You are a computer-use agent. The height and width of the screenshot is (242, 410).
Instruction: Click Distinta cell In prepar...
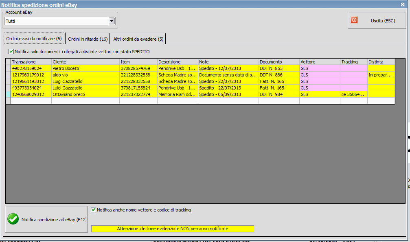(x=381, y=75)
